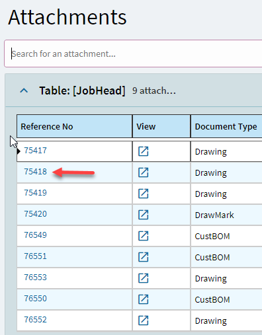Open reference number 75420 link
The image size is (262, 335).
click(x=35, y=214)
